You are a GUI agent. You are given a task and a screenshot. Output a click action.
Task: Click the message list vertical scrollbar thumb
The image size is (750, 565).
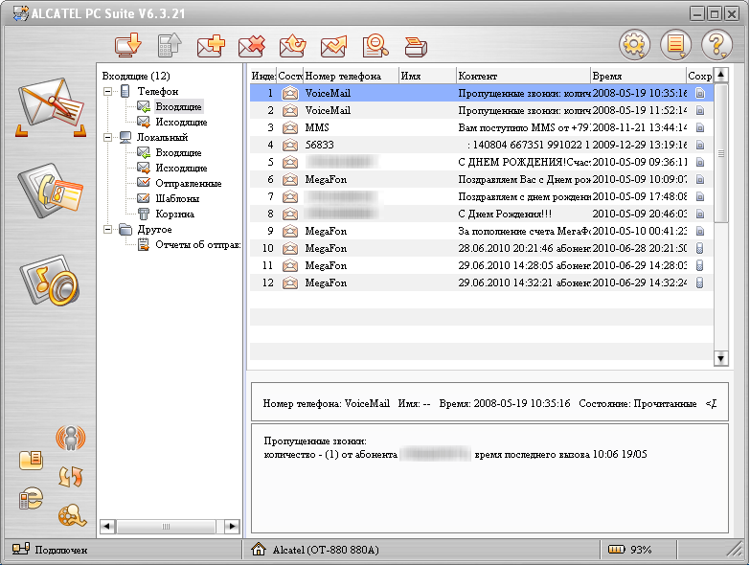pyautogui.click(x=721, y=153)
